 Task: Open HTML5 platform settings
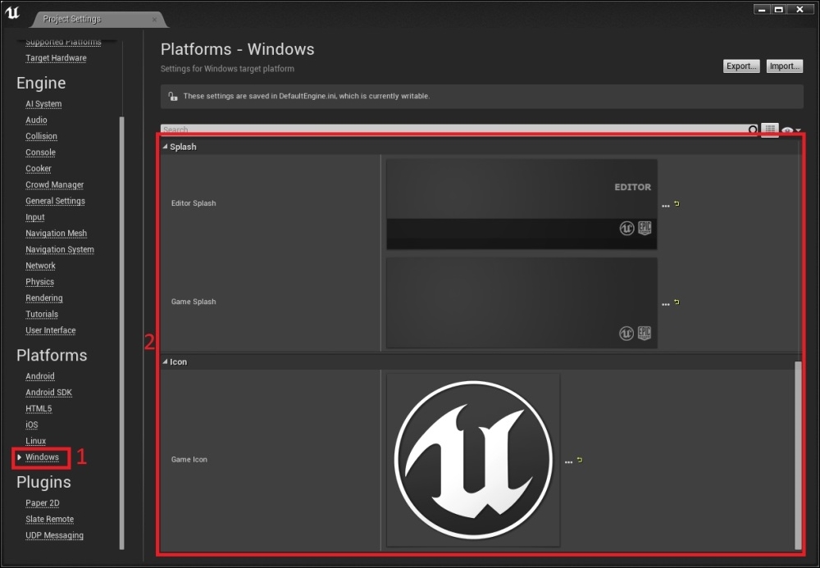(39, 409)
